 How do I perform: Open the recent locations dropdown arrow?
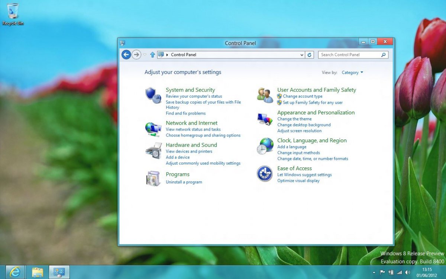coord(145,55)
